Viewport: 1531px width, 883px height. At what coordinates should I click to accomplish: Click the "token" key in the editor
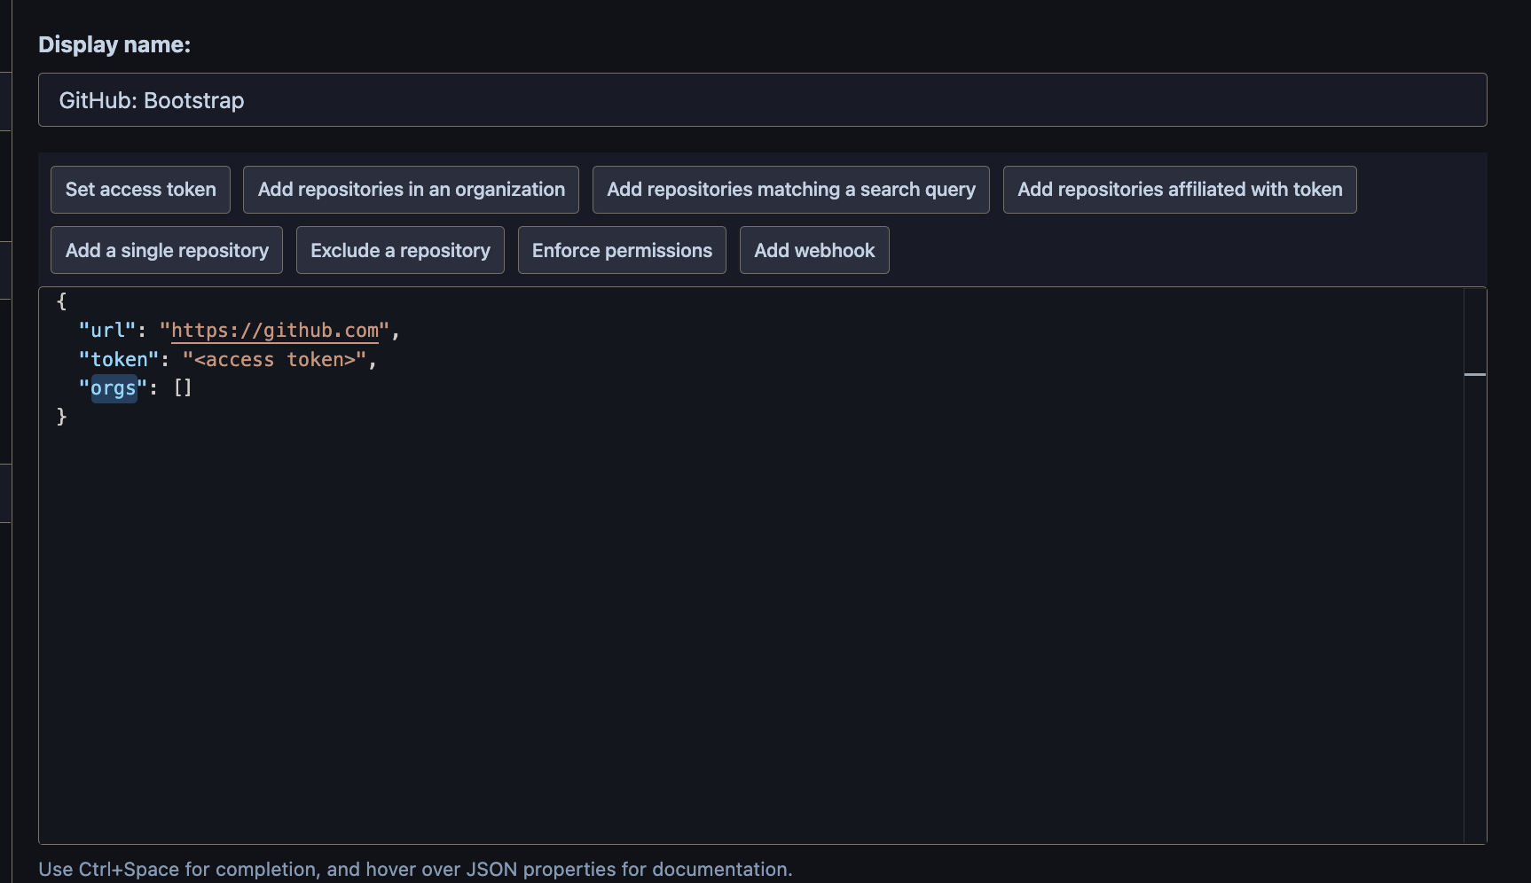(x=119, y=359)
